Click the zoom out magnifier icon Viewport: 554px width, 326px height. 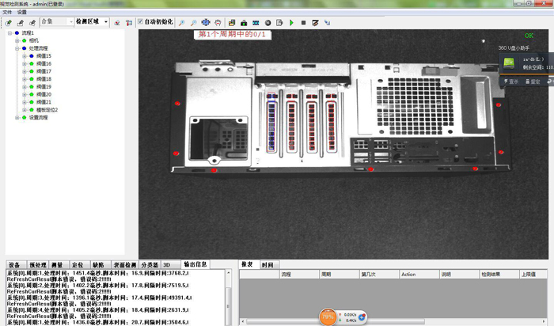[194, 22]
